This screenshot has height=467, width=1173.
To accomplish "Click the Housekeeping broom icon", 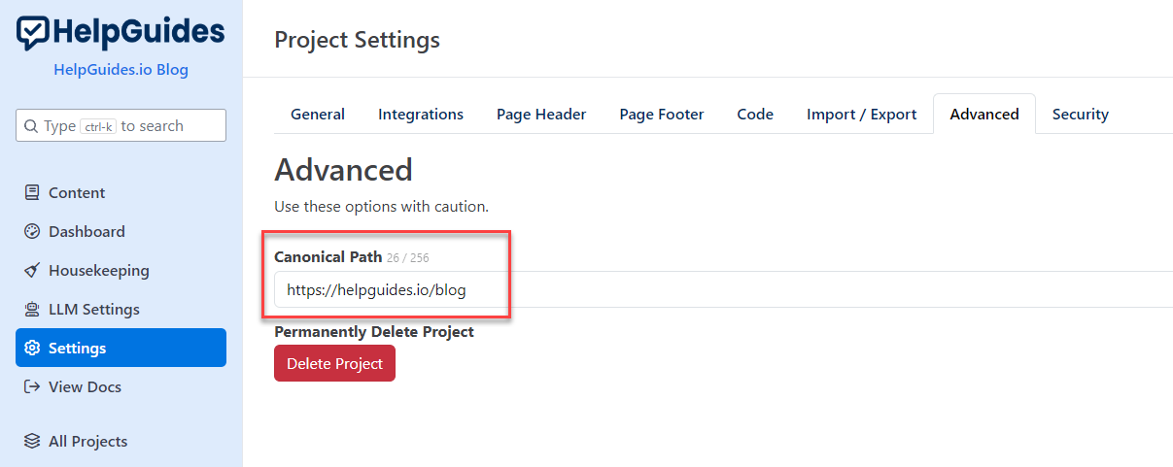I will coord(32,271).
